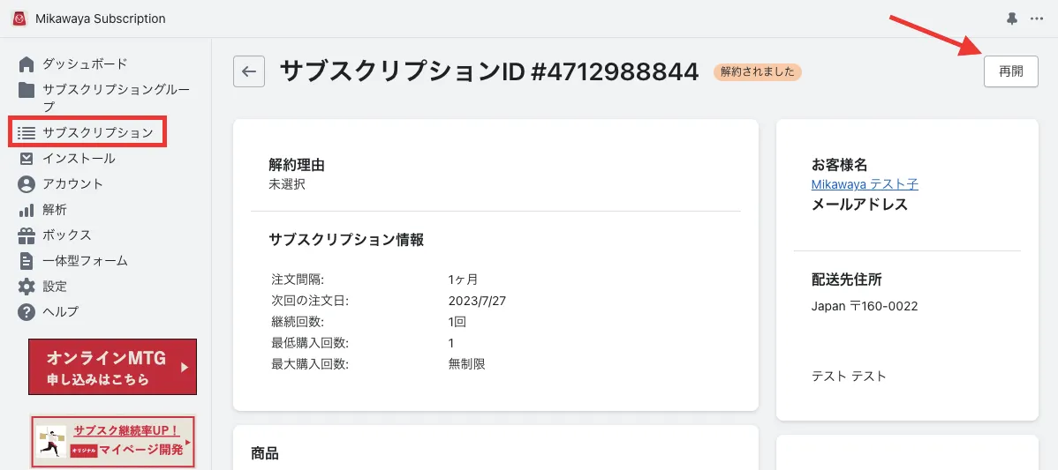1058x470 pixels.
Task: Click the オンラインMTG申し込み banner
Action: tap(112, 367)
